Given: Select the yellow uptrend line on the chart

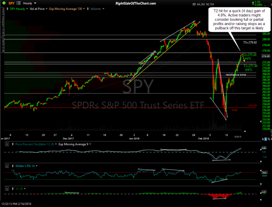Looking at the screenshot, I should point(164,53).
